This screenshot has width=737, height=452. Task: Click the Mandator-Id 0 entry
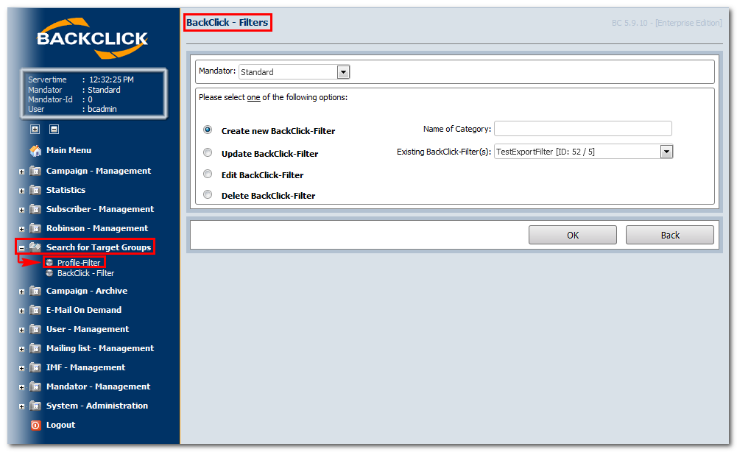click(x=60, y=99)
